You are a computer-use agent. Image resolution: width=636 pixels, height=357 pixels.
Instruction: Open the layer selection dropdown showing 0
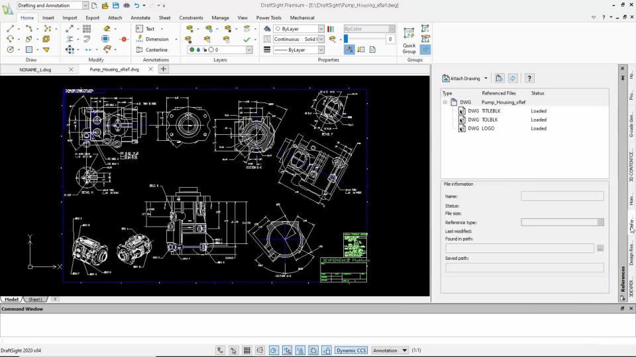point(249,50)
